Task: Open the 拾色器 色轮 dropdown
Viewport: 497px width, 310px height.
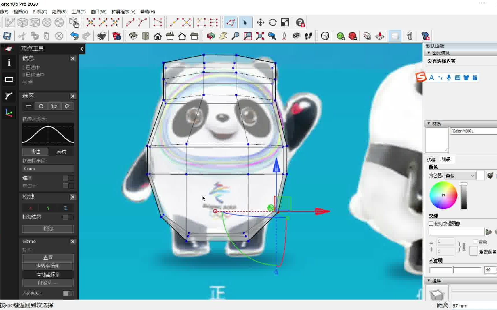Action: pos(460,176)
